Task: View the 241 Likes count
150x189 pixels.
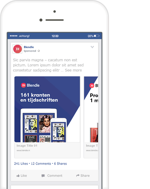Action: tap(21, 163)
